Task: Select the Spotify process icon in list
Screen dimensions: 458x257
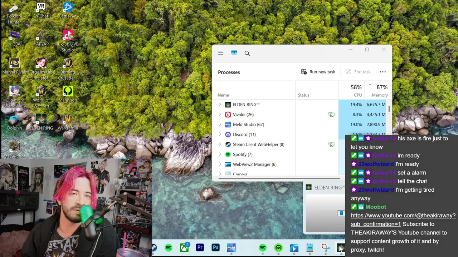Action: (228, 155)
